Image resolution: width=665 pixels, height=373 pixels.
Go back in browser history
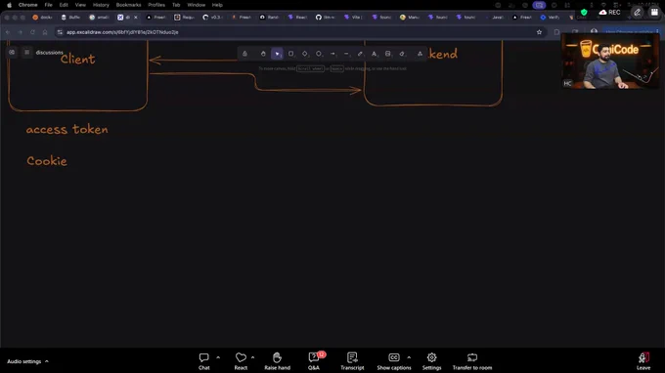(8, 32)
